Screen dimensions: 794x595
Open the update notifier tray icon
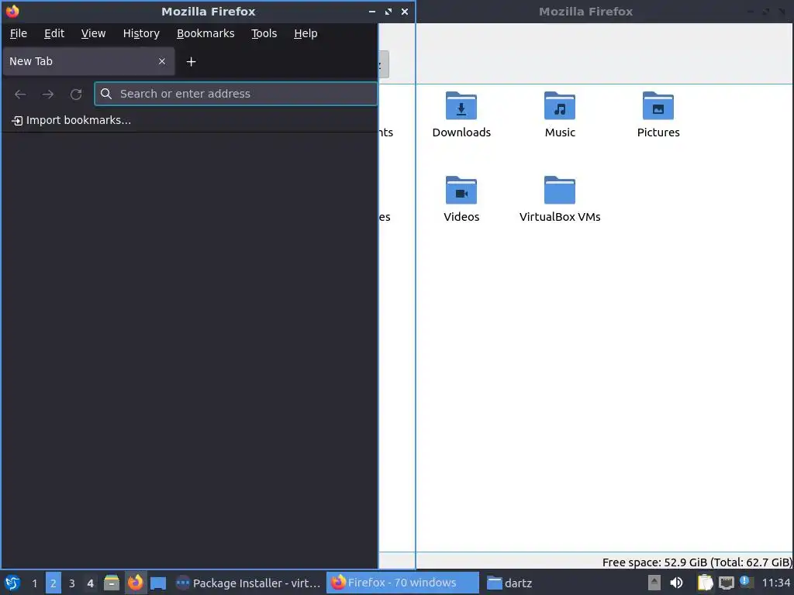pos(746,582)
